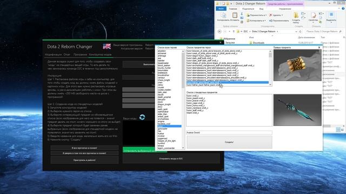Screen dimensions: 346x194
Task: Switch to the Modifications tab in Changer
Action: (53, 54)
